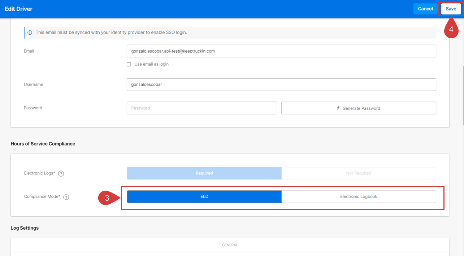The height and width of the screenshot is (256, 464).
Task: Click the Compliance Mode help question-mark icon
Action: 66,197
